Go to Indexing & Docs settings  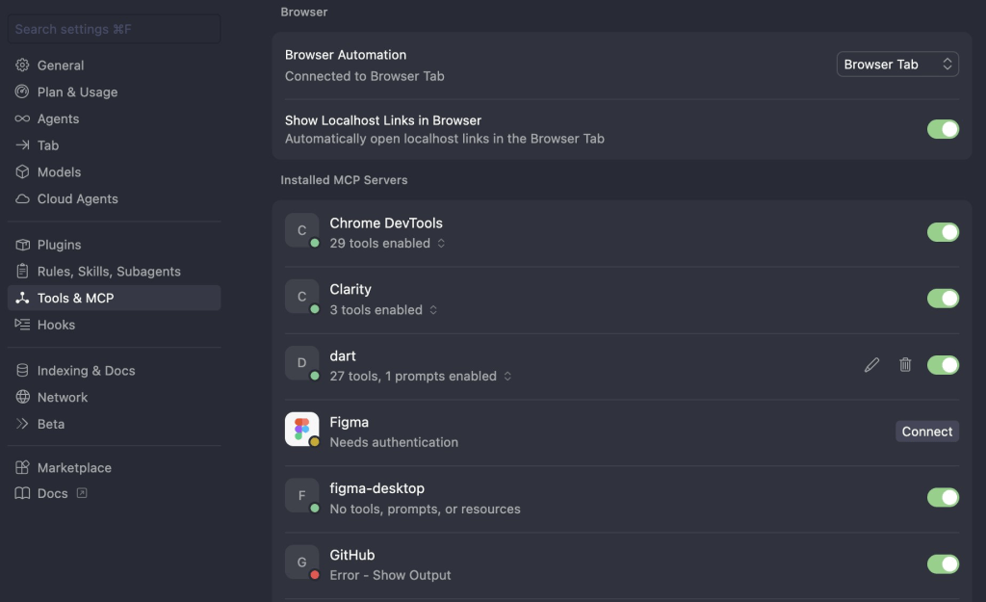pos(86,371)
